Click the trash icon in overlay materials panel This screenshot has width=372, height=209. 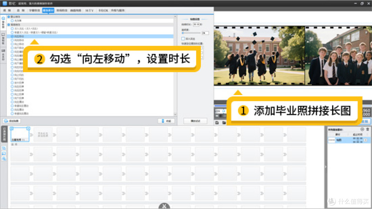(x=368, y=129)
